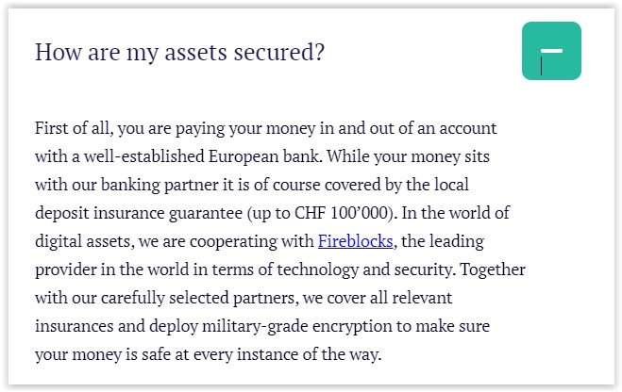
Task: Click the 'CHF 100'000' amount text
Action: [429, 212]
